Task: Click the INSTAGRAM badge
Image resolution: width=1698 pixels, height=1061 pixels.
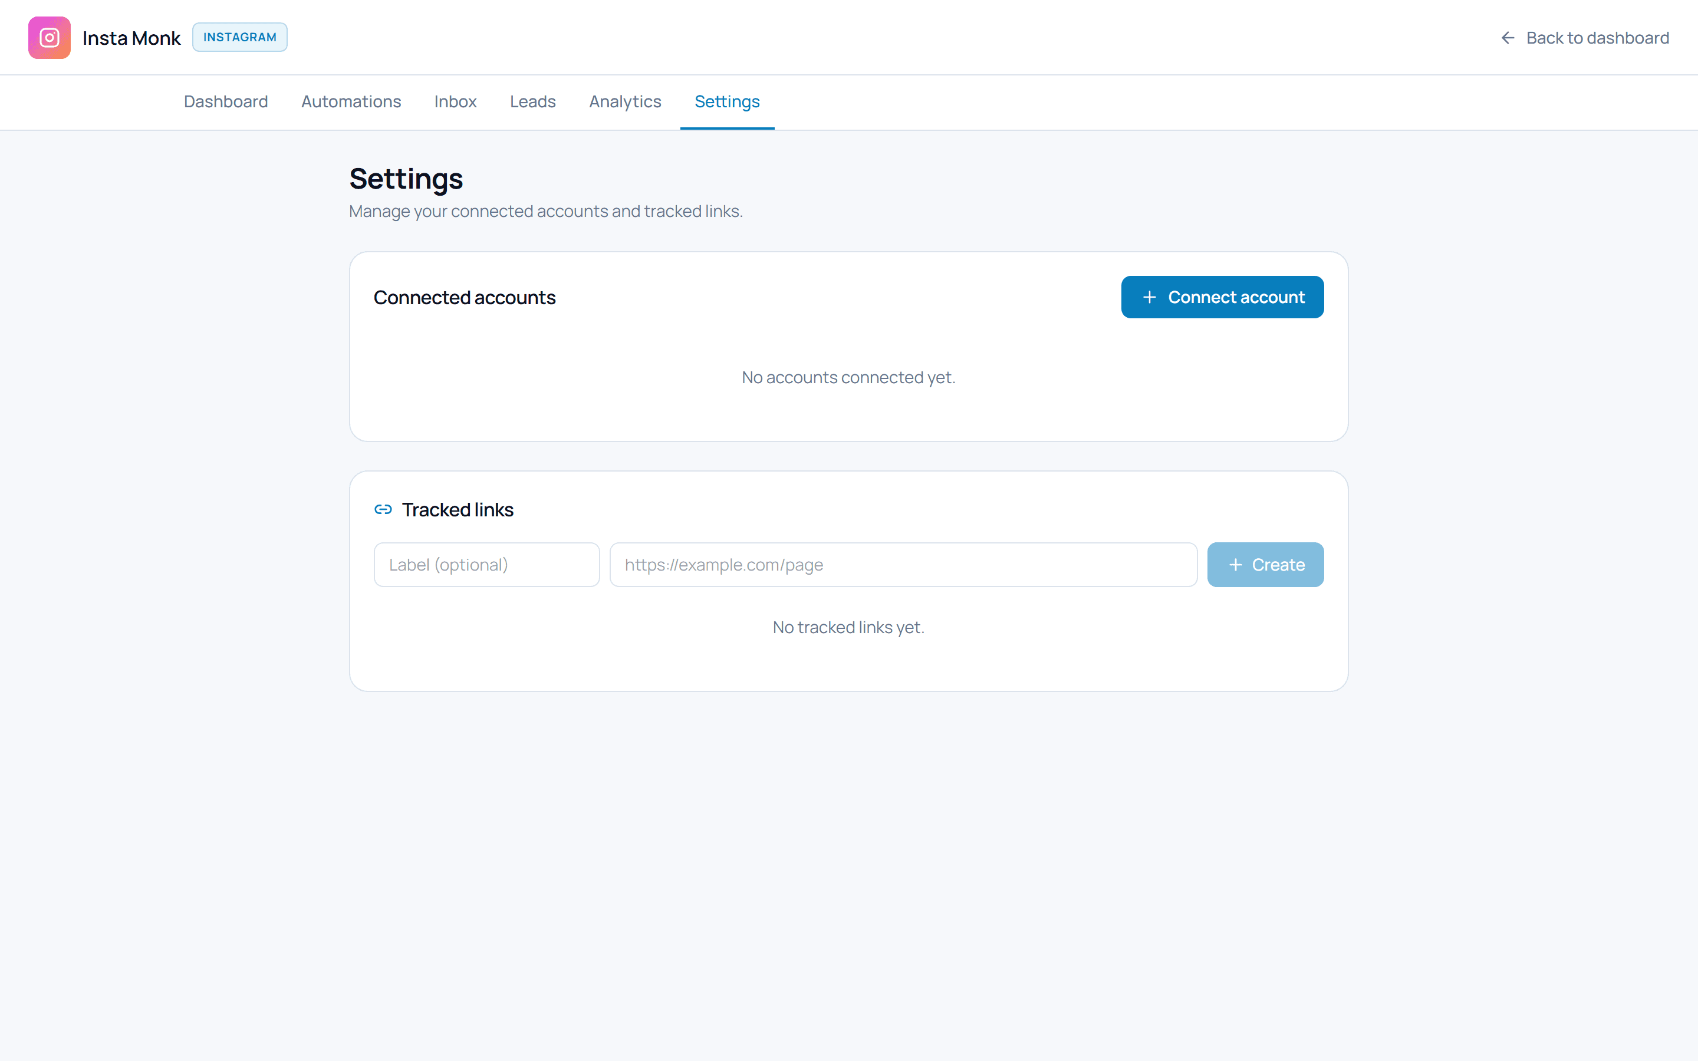Action: tap(240, 37)
